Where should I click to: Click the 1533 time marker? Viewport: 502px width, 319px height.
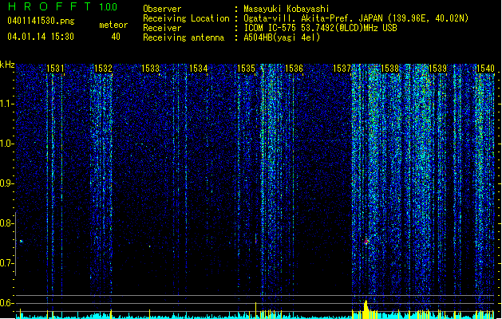coord(151,69)
